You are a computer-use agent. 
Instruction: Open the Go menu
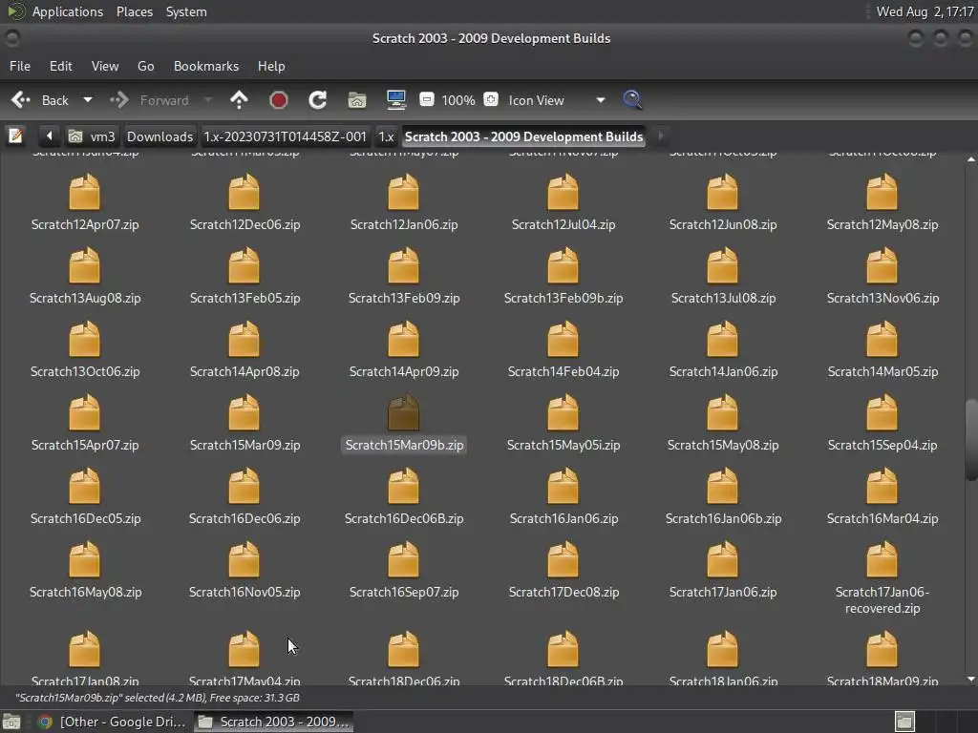click(x=145, y=66)
